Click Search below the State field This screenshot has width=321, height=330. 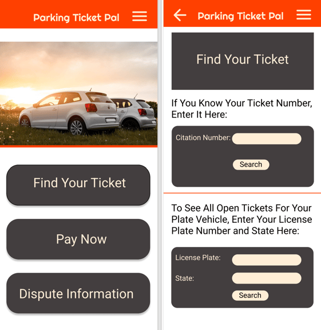250,296
